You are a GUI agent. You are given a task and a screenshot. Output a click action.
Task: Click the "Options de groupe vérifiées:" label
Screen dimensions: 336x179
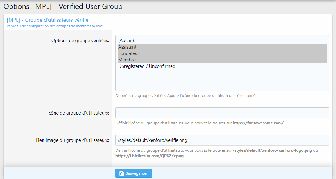click(80, 41)
